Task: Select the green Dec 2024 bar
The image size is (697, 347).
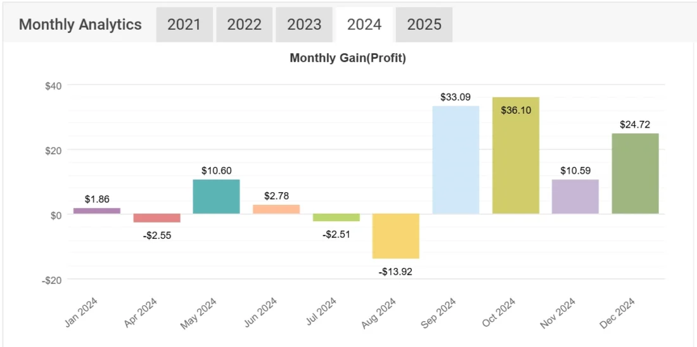Action: [x=635, y=174]
